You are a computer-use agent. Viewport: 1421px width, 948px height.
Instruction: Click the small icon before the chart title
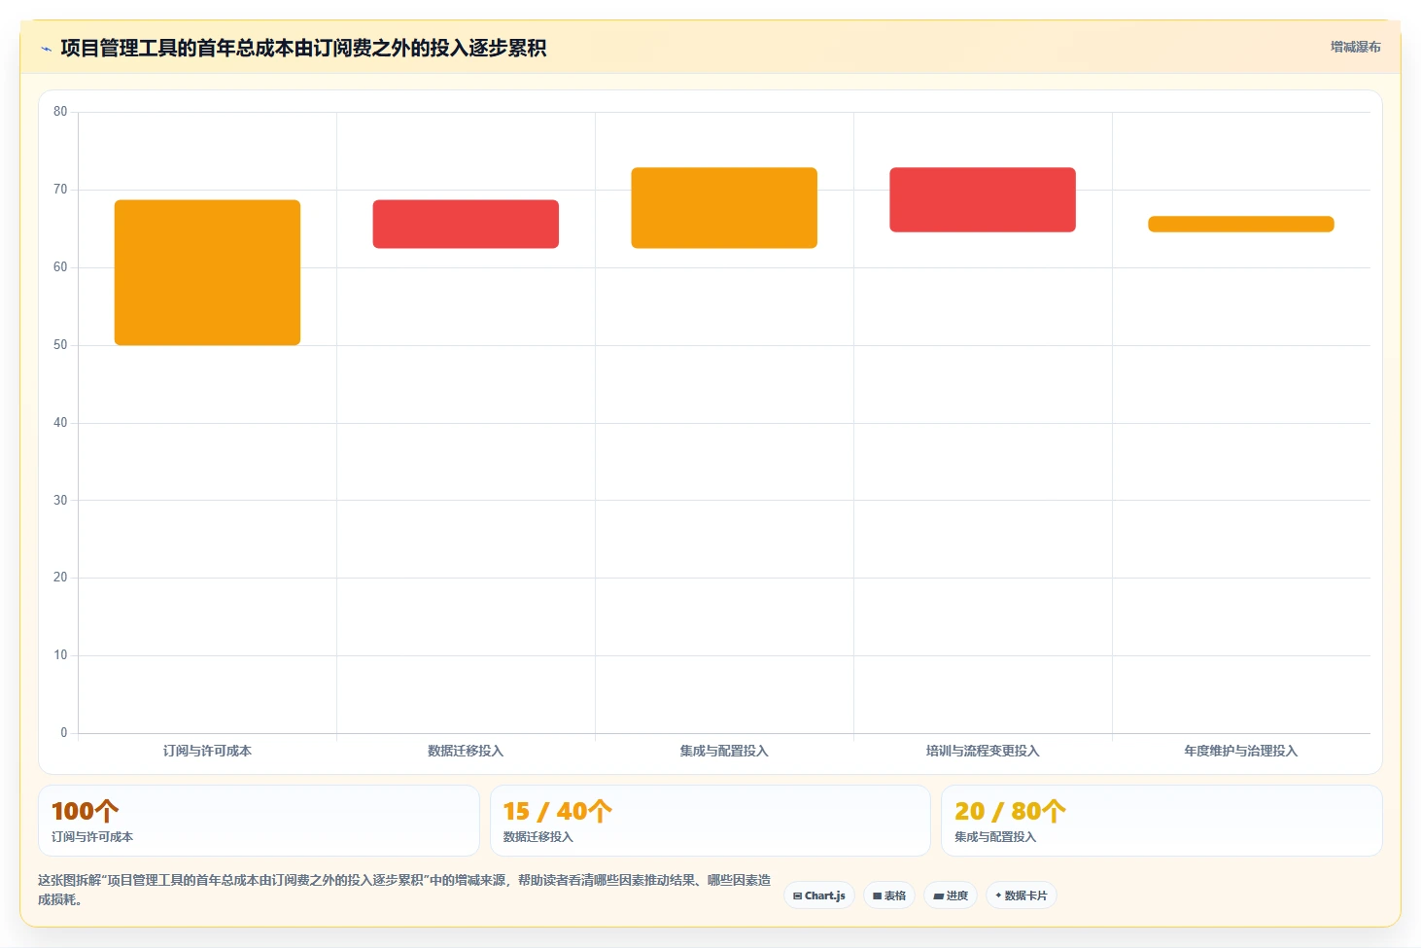tap(46, 49)
